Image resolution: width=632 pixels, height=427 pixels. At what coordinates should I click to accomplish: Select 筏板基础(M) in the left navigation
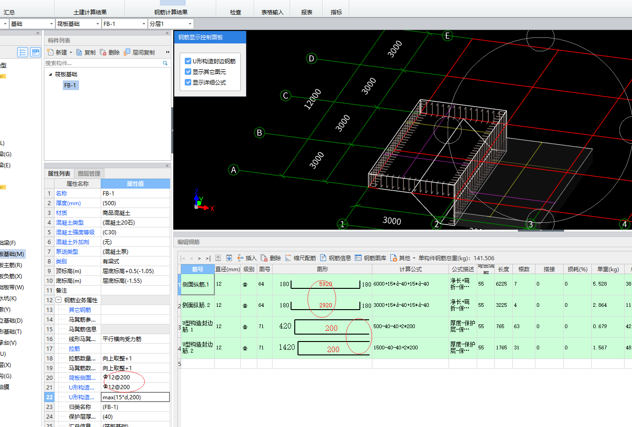tap(12, 254)
